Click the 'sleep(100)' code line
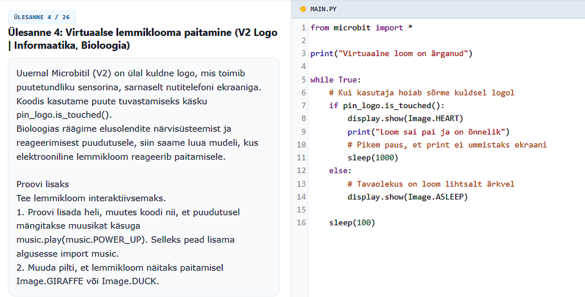Image resolution: width=585 pixels, height=297 pixels. pos(352,223)
